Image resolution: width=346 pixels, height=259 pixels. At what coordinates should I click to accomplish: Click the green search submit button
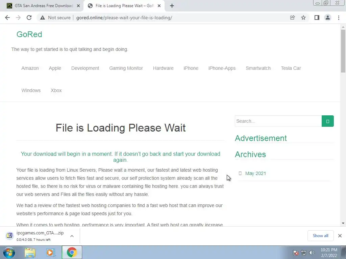coord(328,121)
